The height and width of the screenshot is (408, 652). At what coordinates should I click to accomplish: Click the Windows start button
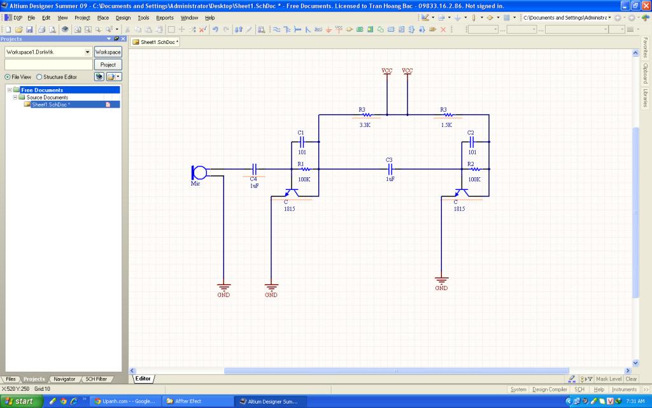click(x=21, y=401)
